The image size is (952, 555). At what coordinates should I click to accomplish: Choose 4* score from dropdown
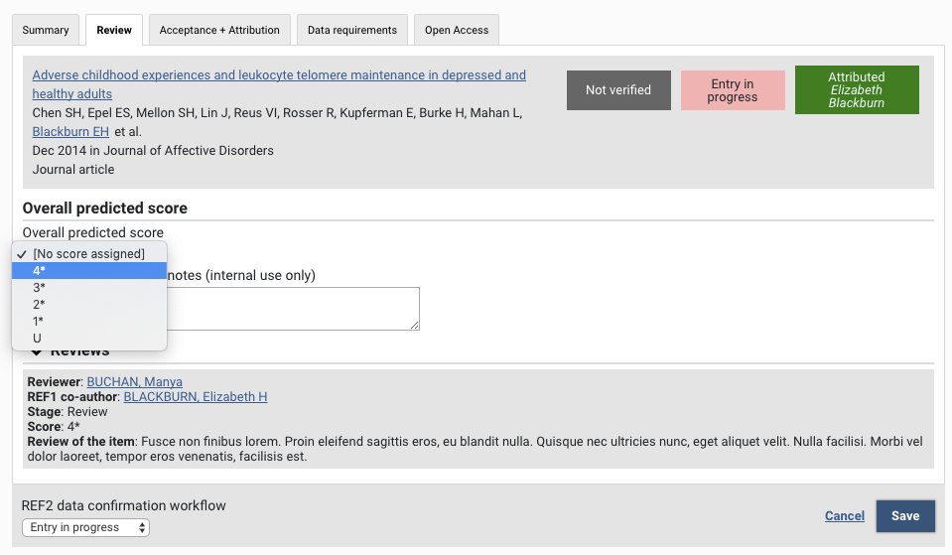(39, 270)
